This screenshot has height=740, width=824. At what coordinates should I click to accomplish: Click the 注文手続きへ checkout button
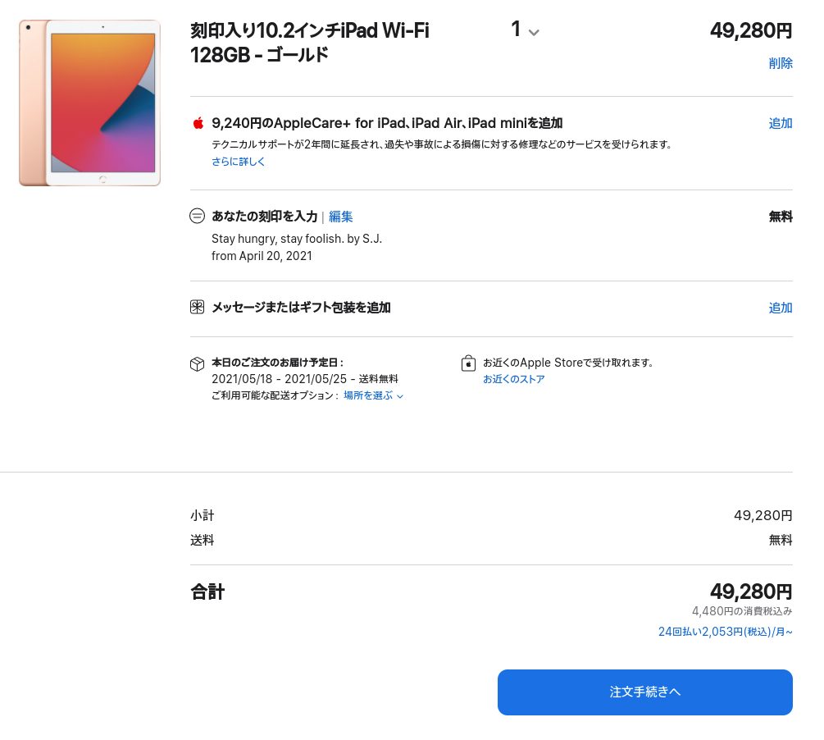point(644,692)
